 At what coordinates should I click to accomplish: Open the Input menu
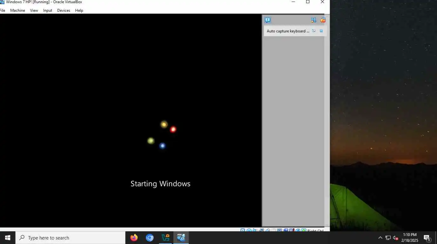coord(48,10)
